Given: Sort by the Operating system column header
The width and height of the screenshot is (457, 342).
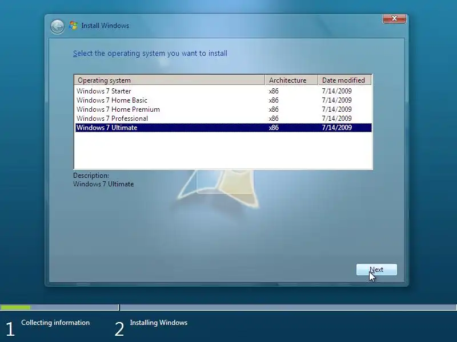Looking at the screenshot, I should point(169,80).
